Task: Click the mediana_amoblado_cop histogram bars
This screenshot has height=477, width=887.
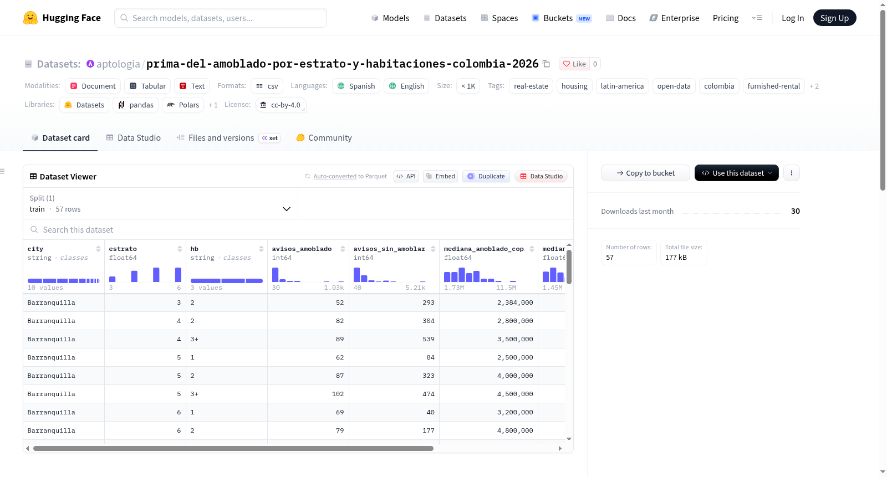Action: 480,275
